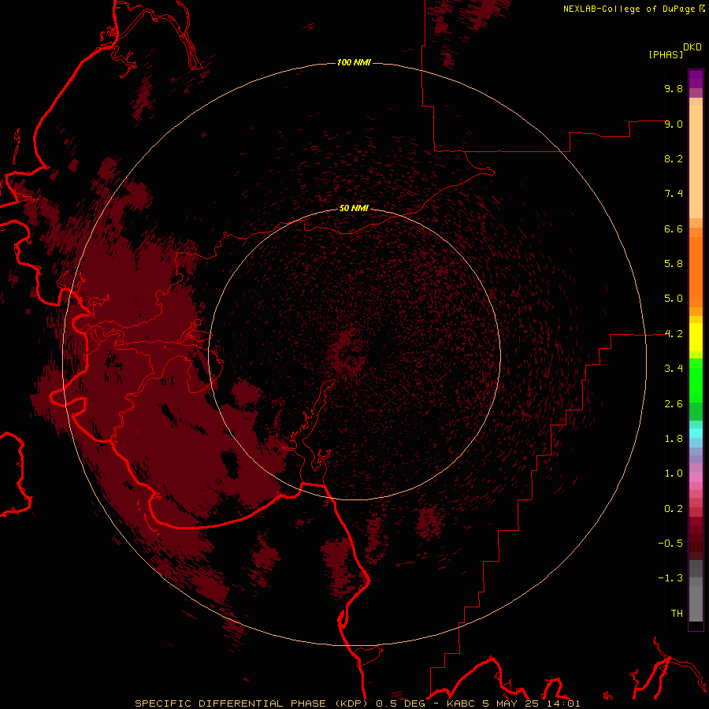This screenshot has width=709, height=709.
Task: Click the 1.8 value on color scale
Action: (674, 439)
